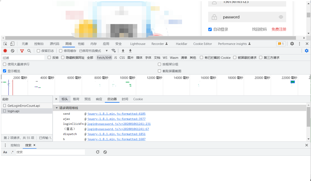The width and height of the screenshot is (311, 181).
Task: Toggle 隐藏数据网址 checkbox
Action: 63,57
